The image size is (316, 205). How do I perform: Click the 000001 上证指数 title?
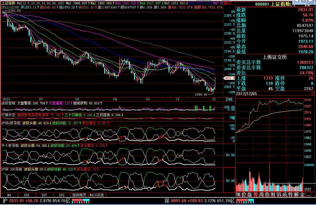tap(273, 4)
